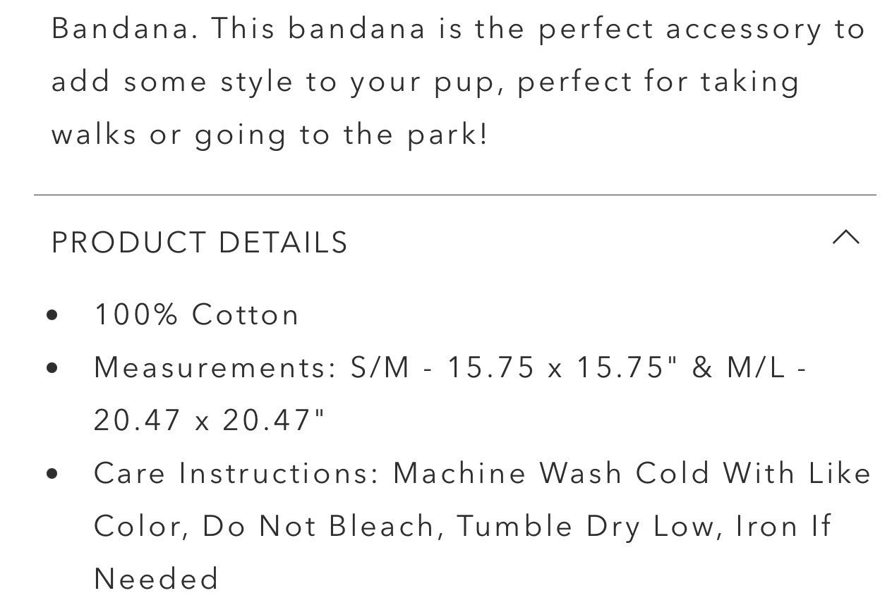
Task: Click the 20.47 x 20.47" measurement line
Action: pyautogui.click(x=210, y=420)
